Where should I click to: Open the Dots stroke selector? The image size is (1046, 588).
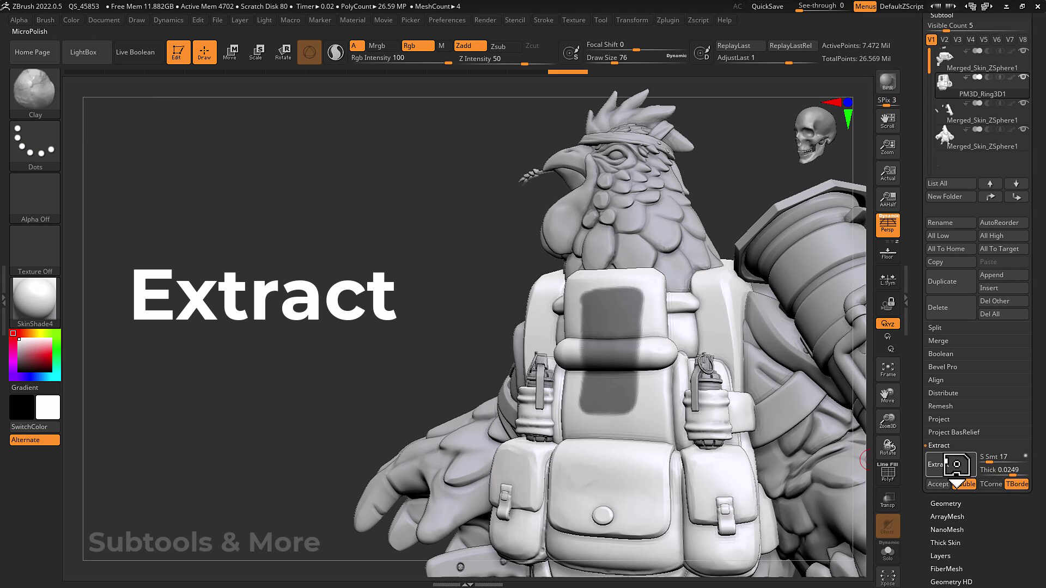(x=35, y=145)
